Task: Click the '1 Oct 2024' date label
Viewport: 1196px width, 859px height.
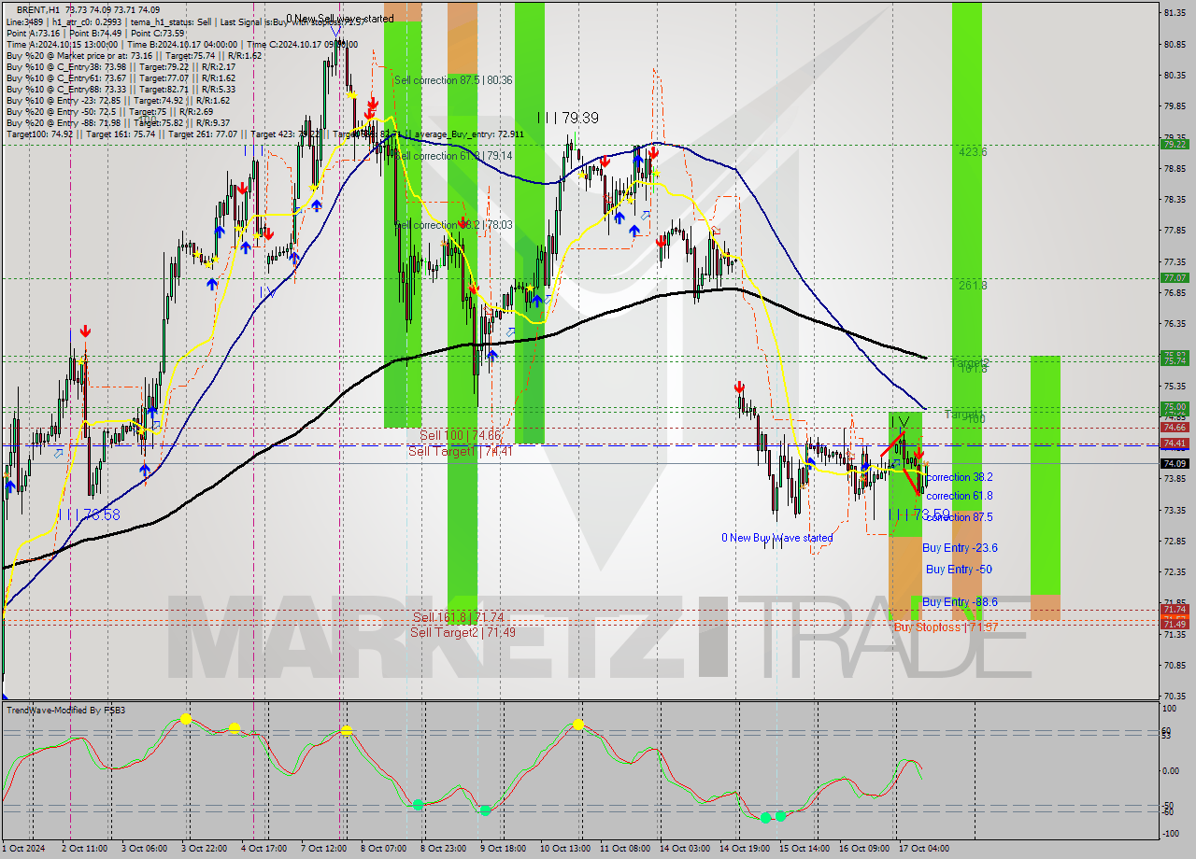Action: pos(23,848)
